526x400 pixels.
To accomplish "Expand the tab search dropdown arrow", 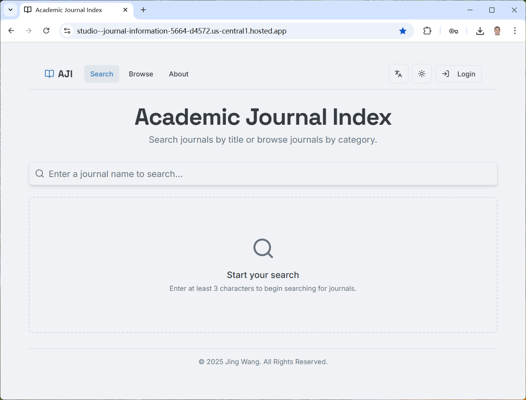I will pyautogui.click(x=11, y=10).
